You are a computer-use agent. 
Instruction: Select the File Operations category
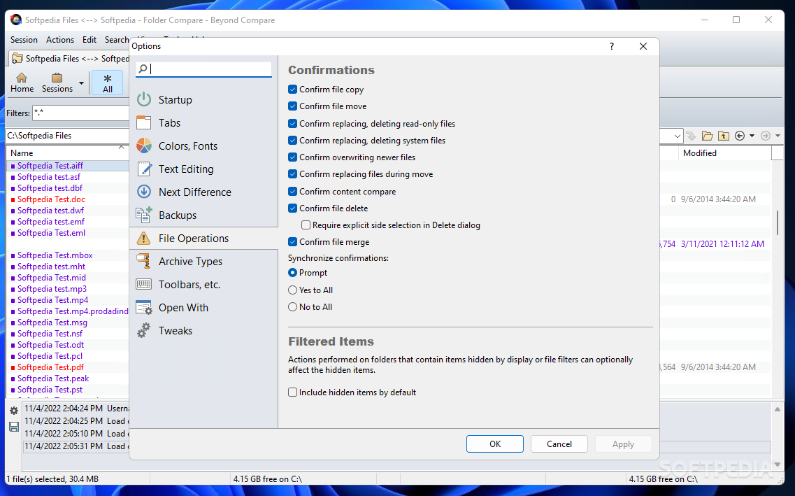tap(204, 239)
